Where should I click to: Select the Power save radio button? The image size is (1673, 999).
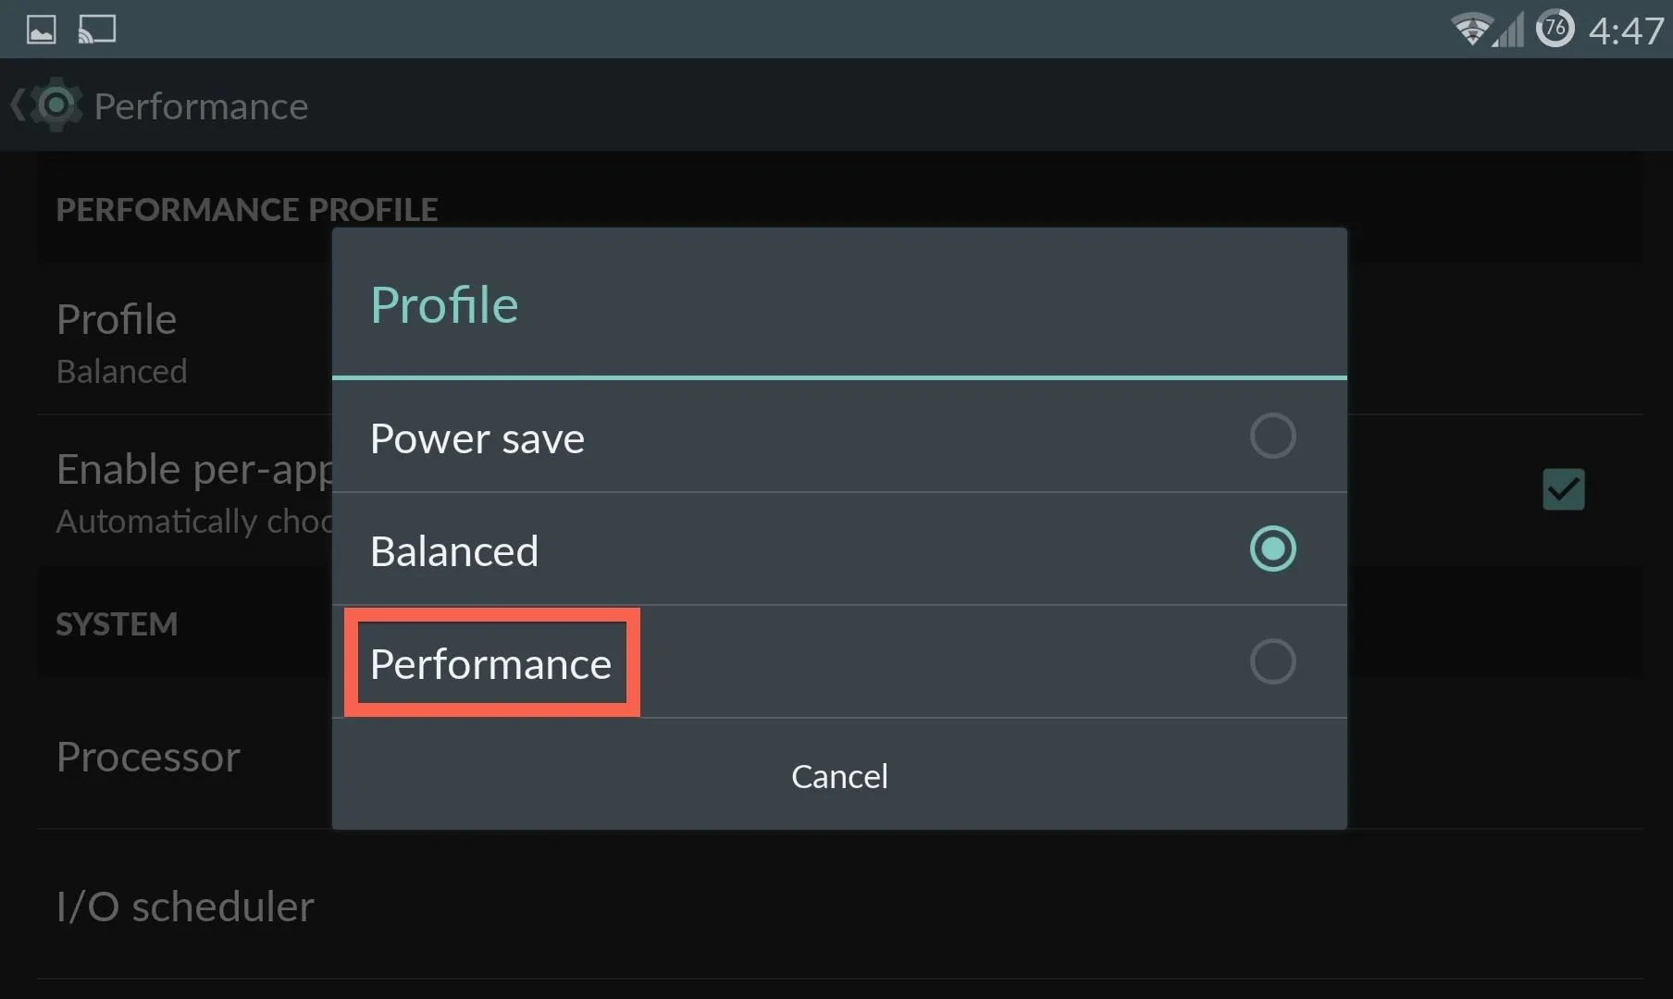click(1272, 436)
